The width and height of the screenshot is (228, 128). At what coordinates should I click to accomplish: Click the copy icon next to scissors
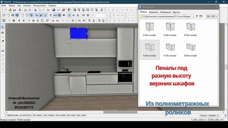click(x=40, y=10)
